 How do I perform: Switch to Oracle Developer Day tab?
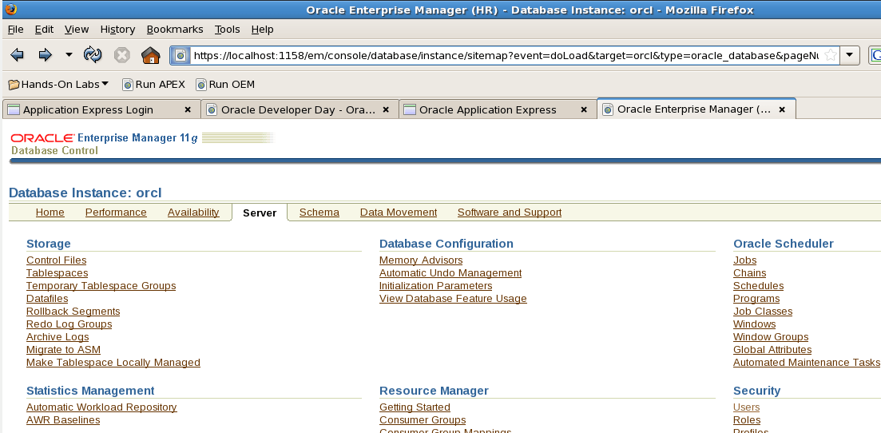[x=300, y=109]
